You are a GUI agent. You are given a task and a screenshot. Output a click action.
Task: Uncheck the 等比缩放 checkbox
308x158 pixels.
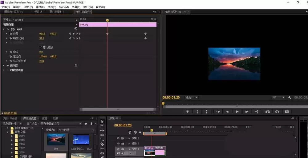pyautogui.click(x=41, y=47)
